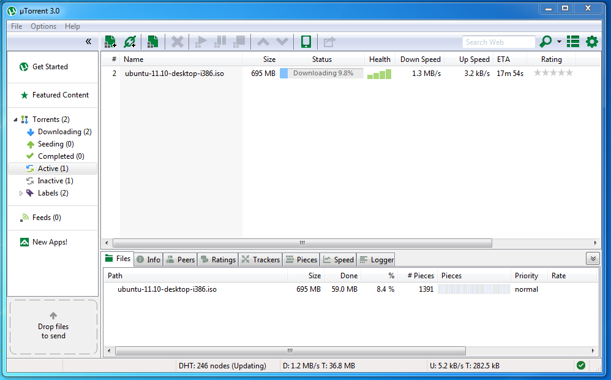The image size is (611, 380).
Task: Click Add Torrent from URL icon
Action: (130, 41)
